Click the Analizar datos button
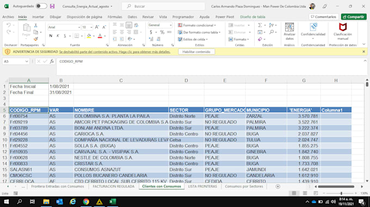 [x=289, y=32]
